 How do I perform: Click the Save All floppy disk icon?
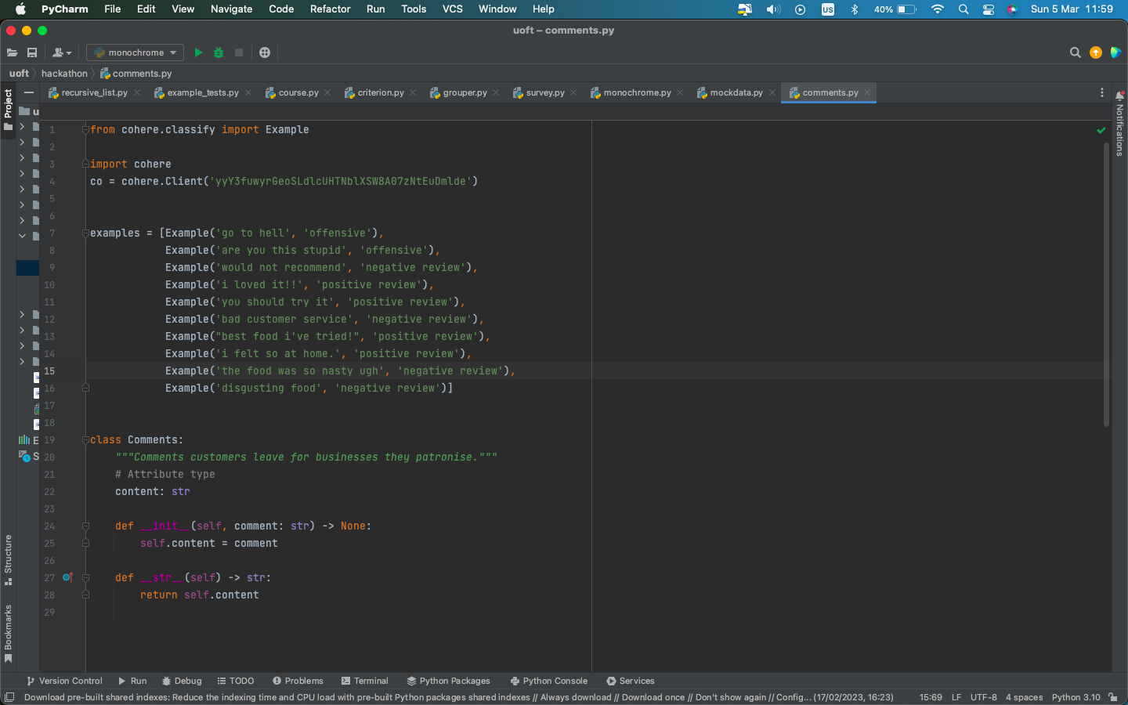click(32, 52)
